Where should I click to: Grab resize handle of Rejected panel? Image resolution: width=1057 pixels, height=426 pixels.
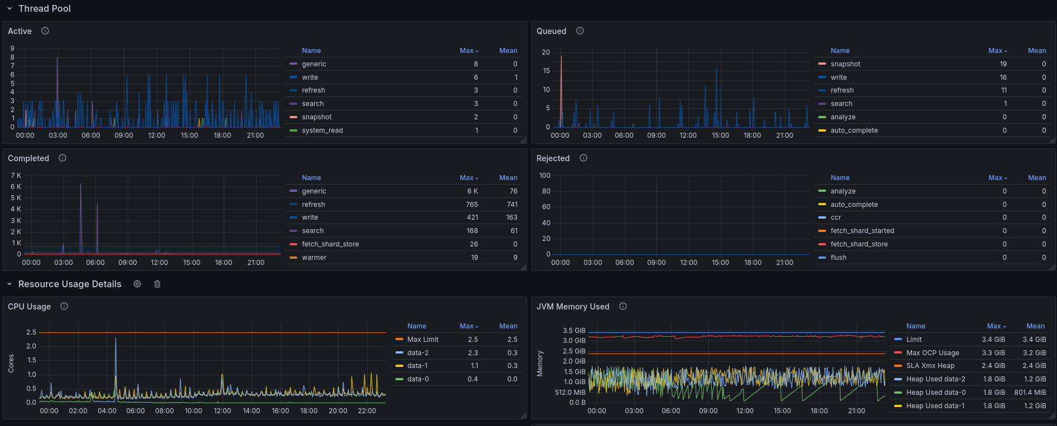(x=1053, y=268)
